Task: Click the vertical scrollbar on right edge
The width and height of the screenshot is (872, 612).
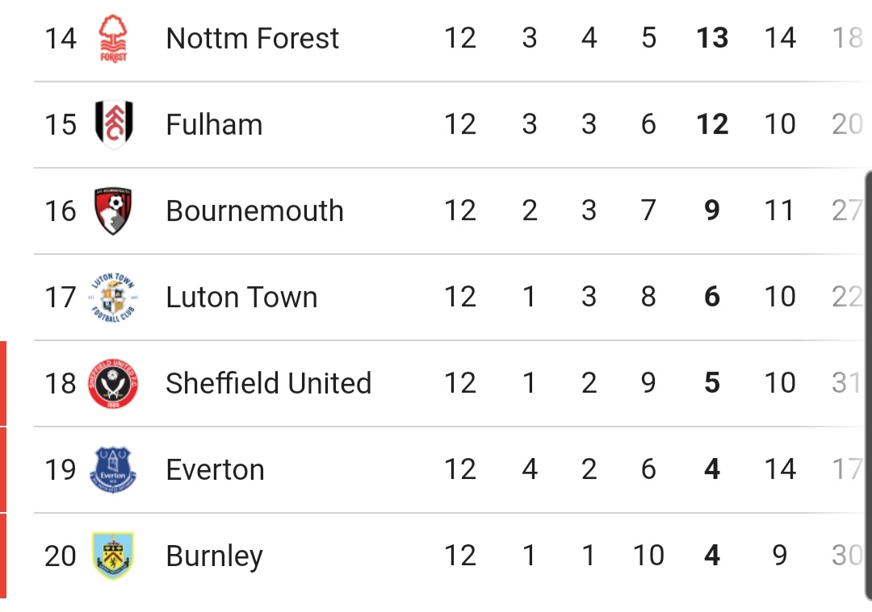Action: 868,385
